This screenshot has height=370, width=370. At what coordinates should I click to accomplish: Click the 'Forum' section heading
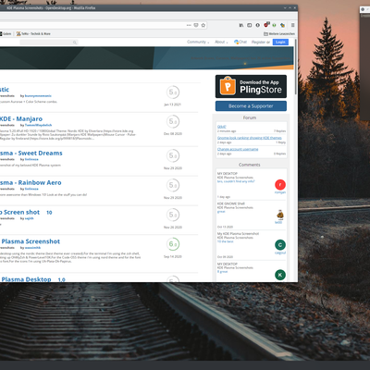click(x=250, y=117)
